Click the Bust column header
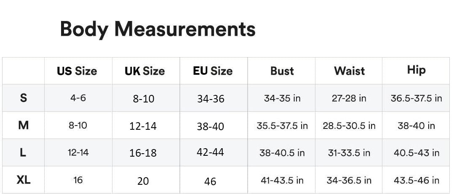 click(282, 71)
